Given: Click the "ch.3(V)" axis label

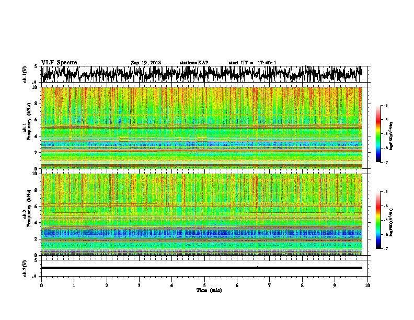Looking at the screenshot, I should coord(25,268).
